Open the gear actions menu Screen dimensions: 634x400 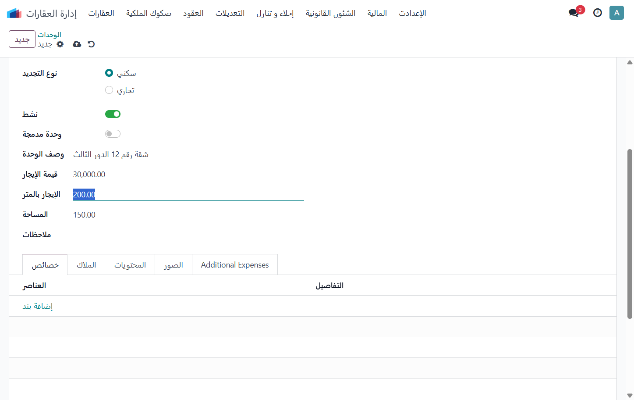click(x=60, y=44)
